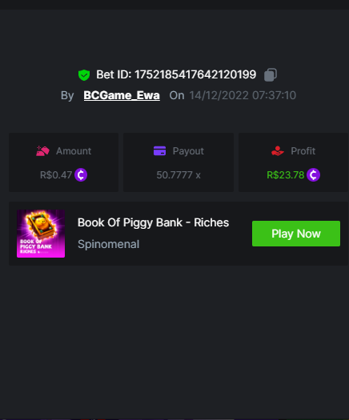This screenshot has height=420, width=349.
Task: Click the Book Of Piggy Bank - Riches title
Action: (154, 222)
